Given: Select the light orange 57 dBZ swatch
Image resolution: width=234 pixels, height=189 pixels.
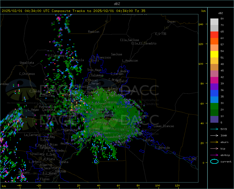Looking at the screenshot, I should [214, 48].
